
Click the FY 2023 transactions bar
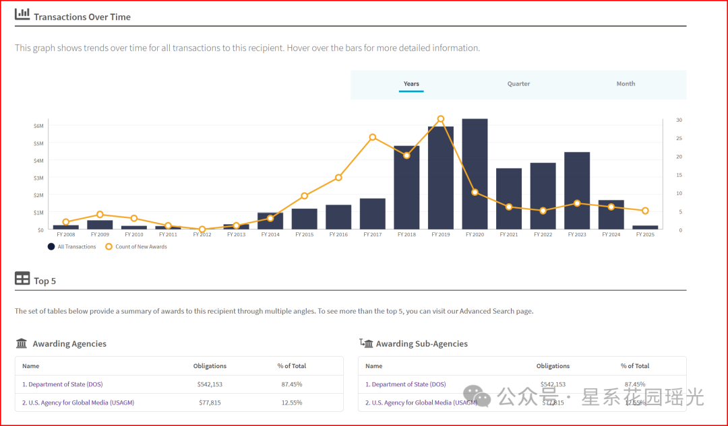(577, 191)
